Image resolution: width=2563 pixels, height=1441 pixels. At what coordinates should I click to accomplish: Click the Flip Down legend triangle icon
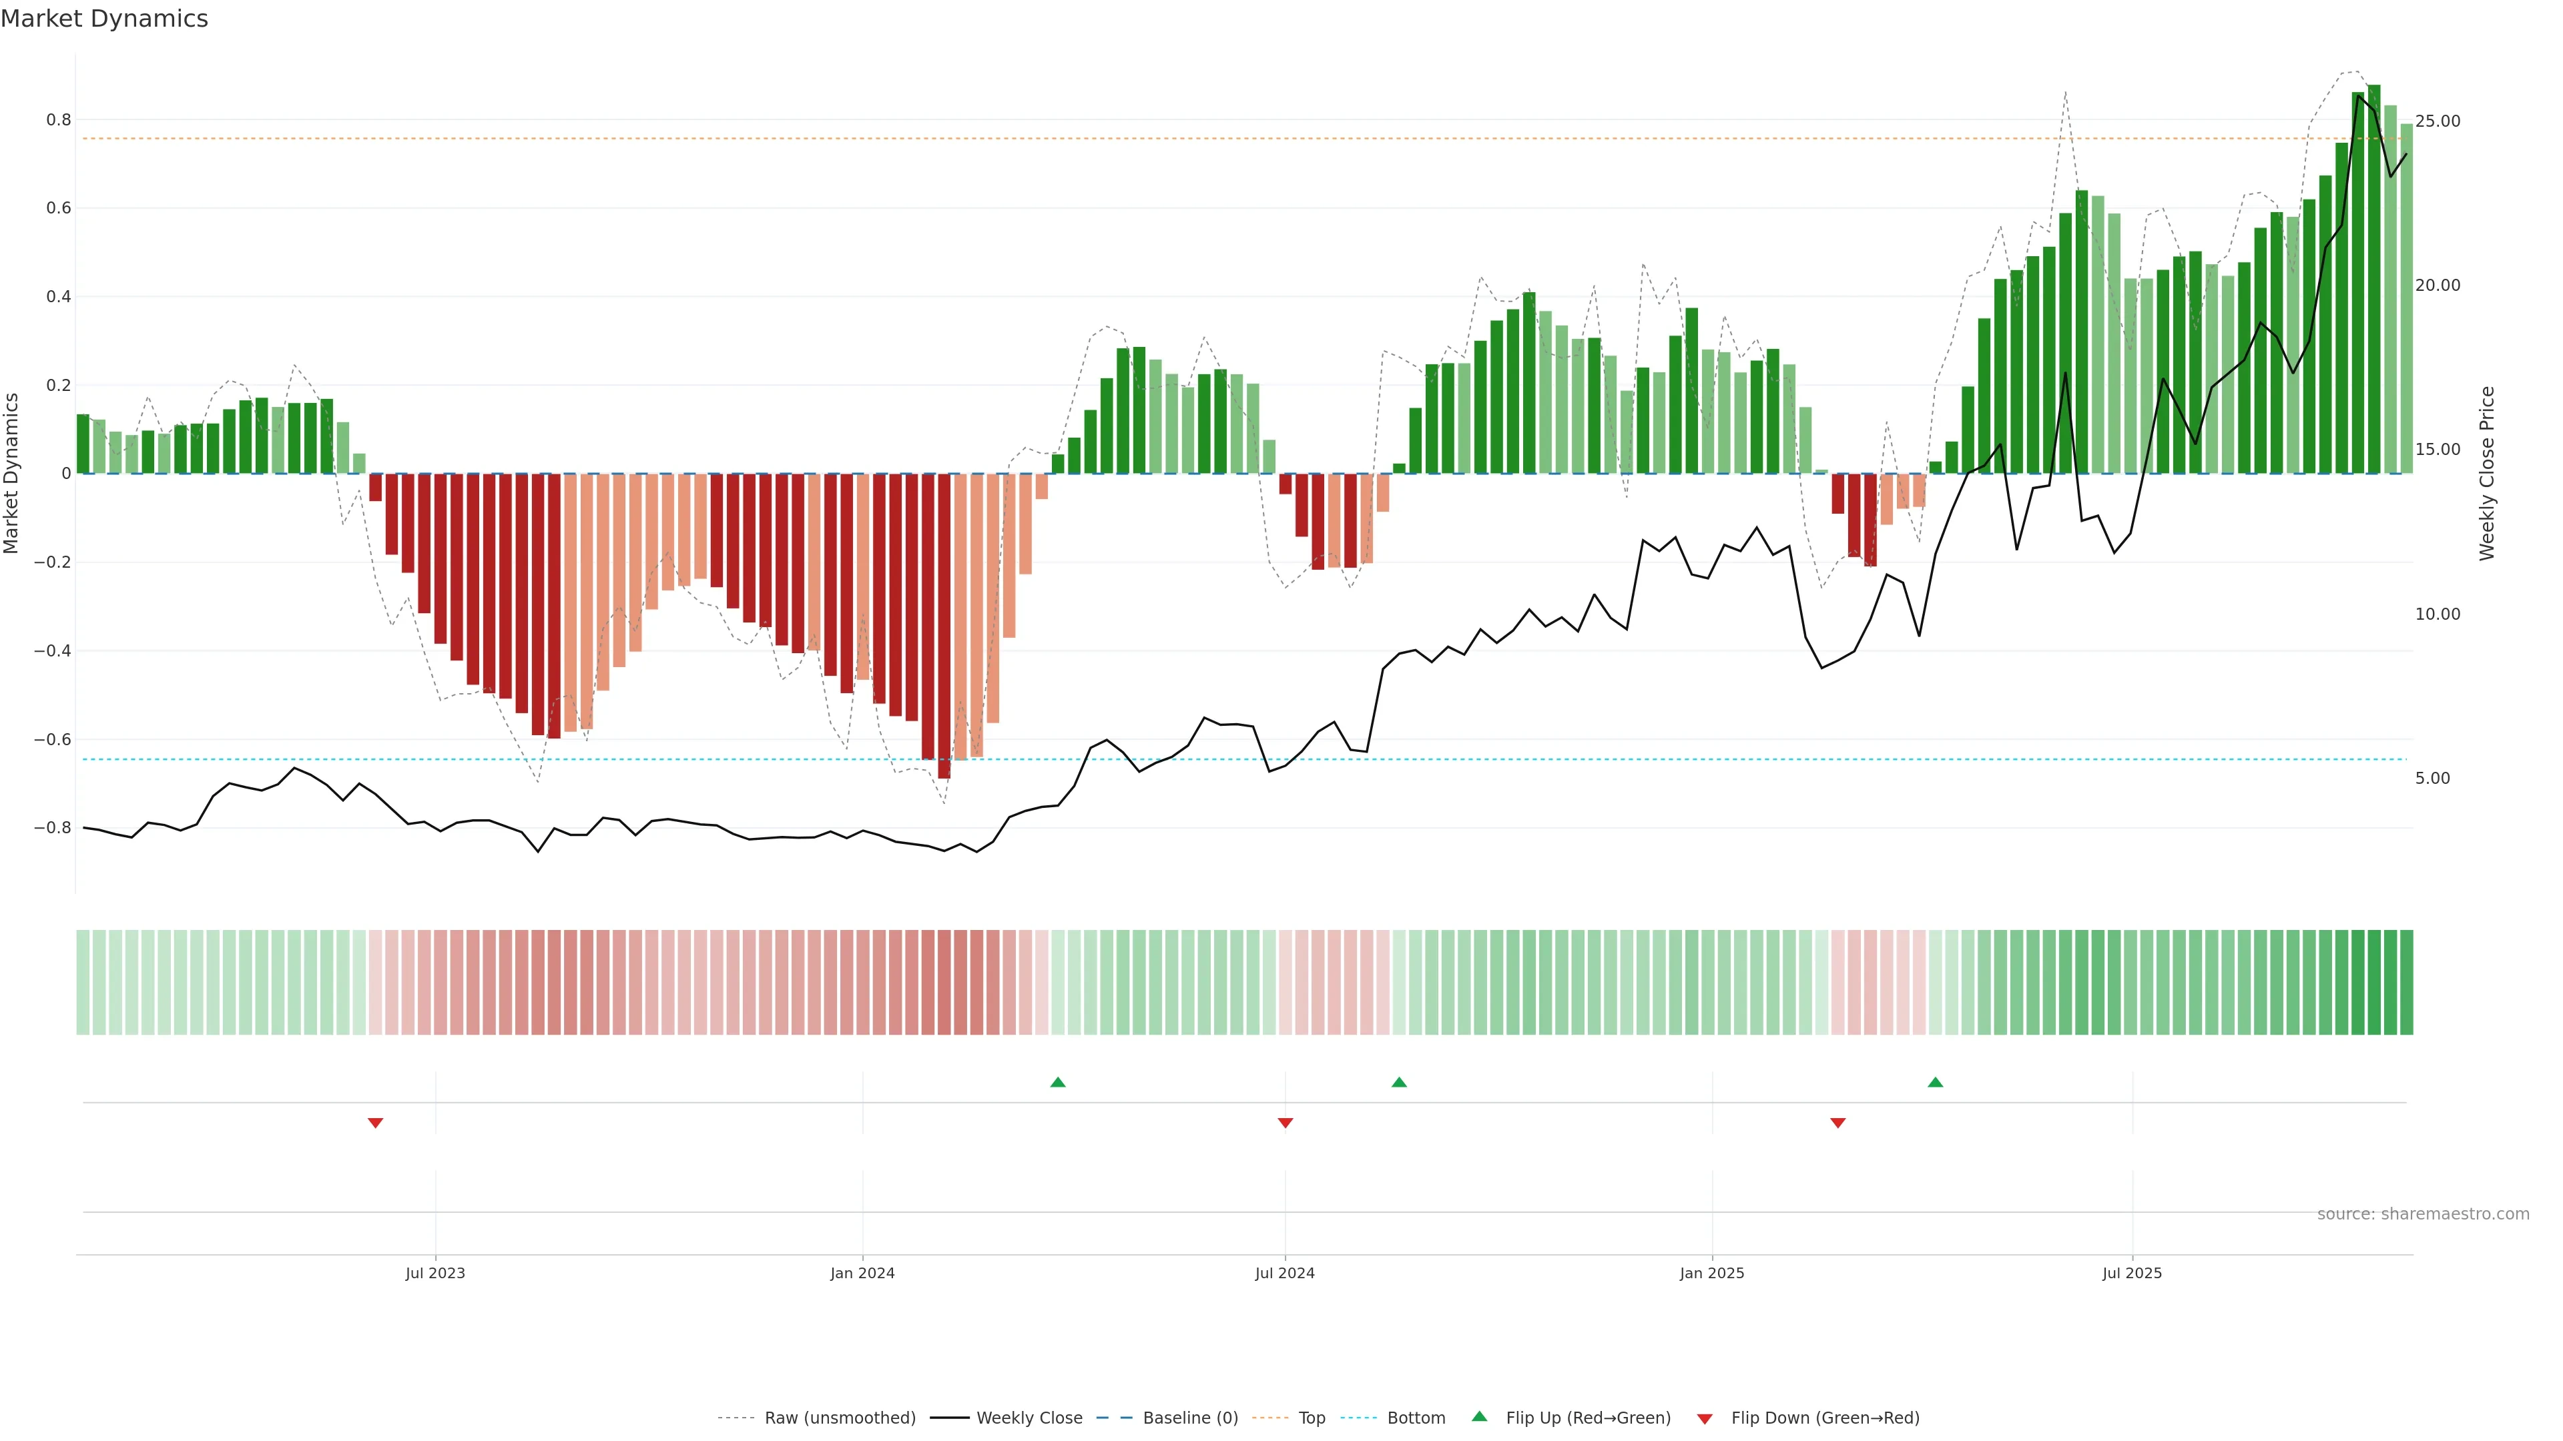tap(1705, 1419)
